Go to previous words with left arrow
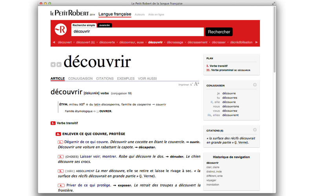Viewport: 314px width, 196px height. (x=54, y=42)
